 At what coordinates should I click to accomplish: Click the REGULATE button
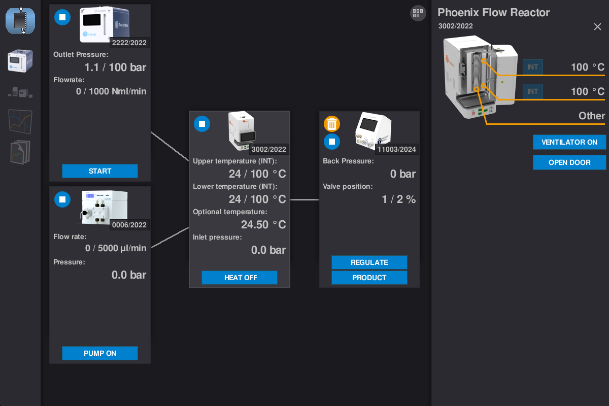pos(369,262)
